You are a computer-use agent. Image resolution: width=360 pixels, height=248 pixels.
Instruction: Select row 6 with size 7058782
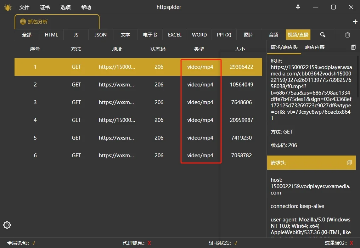(138, 155)
